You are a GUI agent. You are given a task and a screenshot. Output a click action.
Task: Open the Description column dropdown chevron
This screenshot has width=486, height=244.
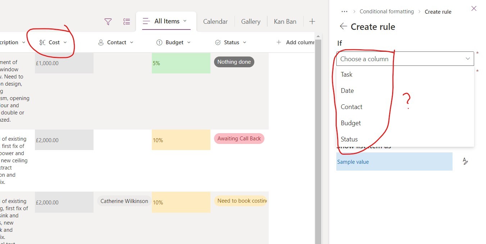click(24, 42)
